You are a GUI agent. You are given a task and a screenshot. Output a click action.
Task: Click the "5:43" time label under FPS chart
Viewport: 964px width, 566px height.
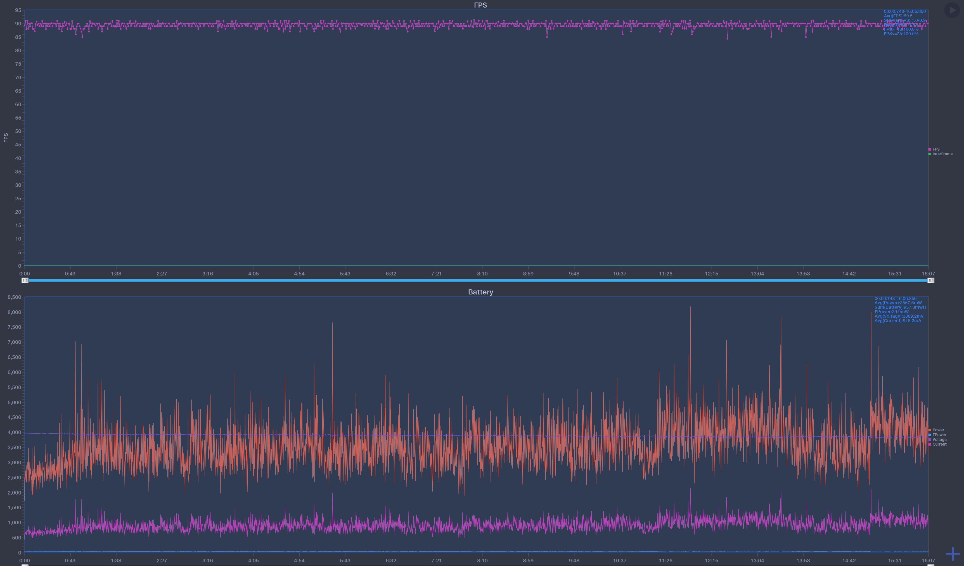click(x=345, y=274)
